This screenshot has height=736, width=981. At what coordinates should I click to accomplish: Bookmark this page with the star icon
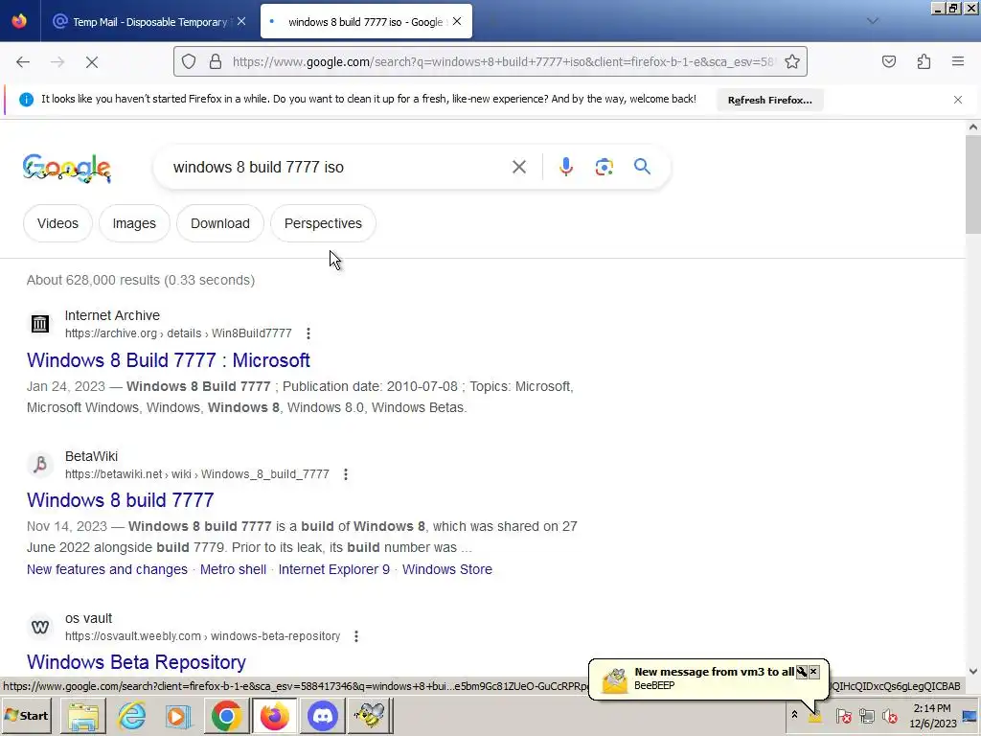click(x=792, y=61)
